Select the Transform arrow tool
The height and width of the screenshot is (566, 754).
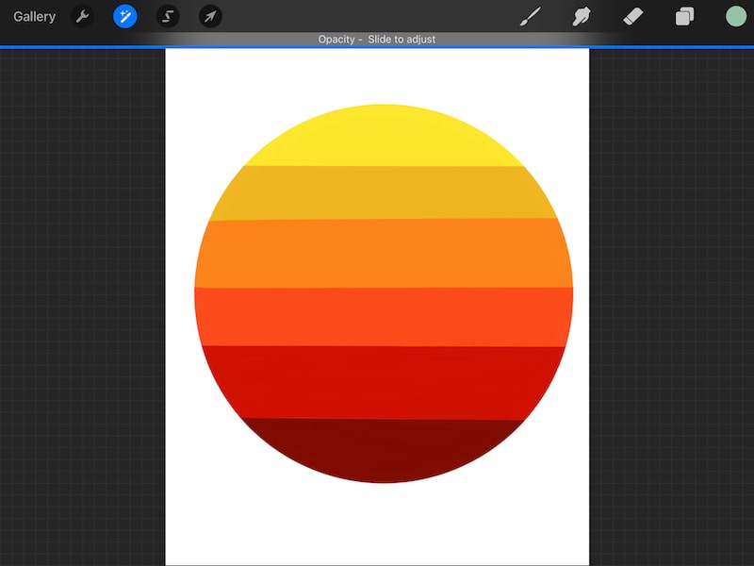click(210, 16)
